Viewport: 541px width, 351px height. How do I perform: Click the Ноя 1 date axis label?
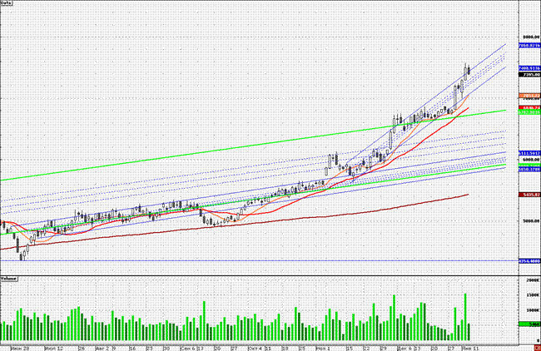323,349
